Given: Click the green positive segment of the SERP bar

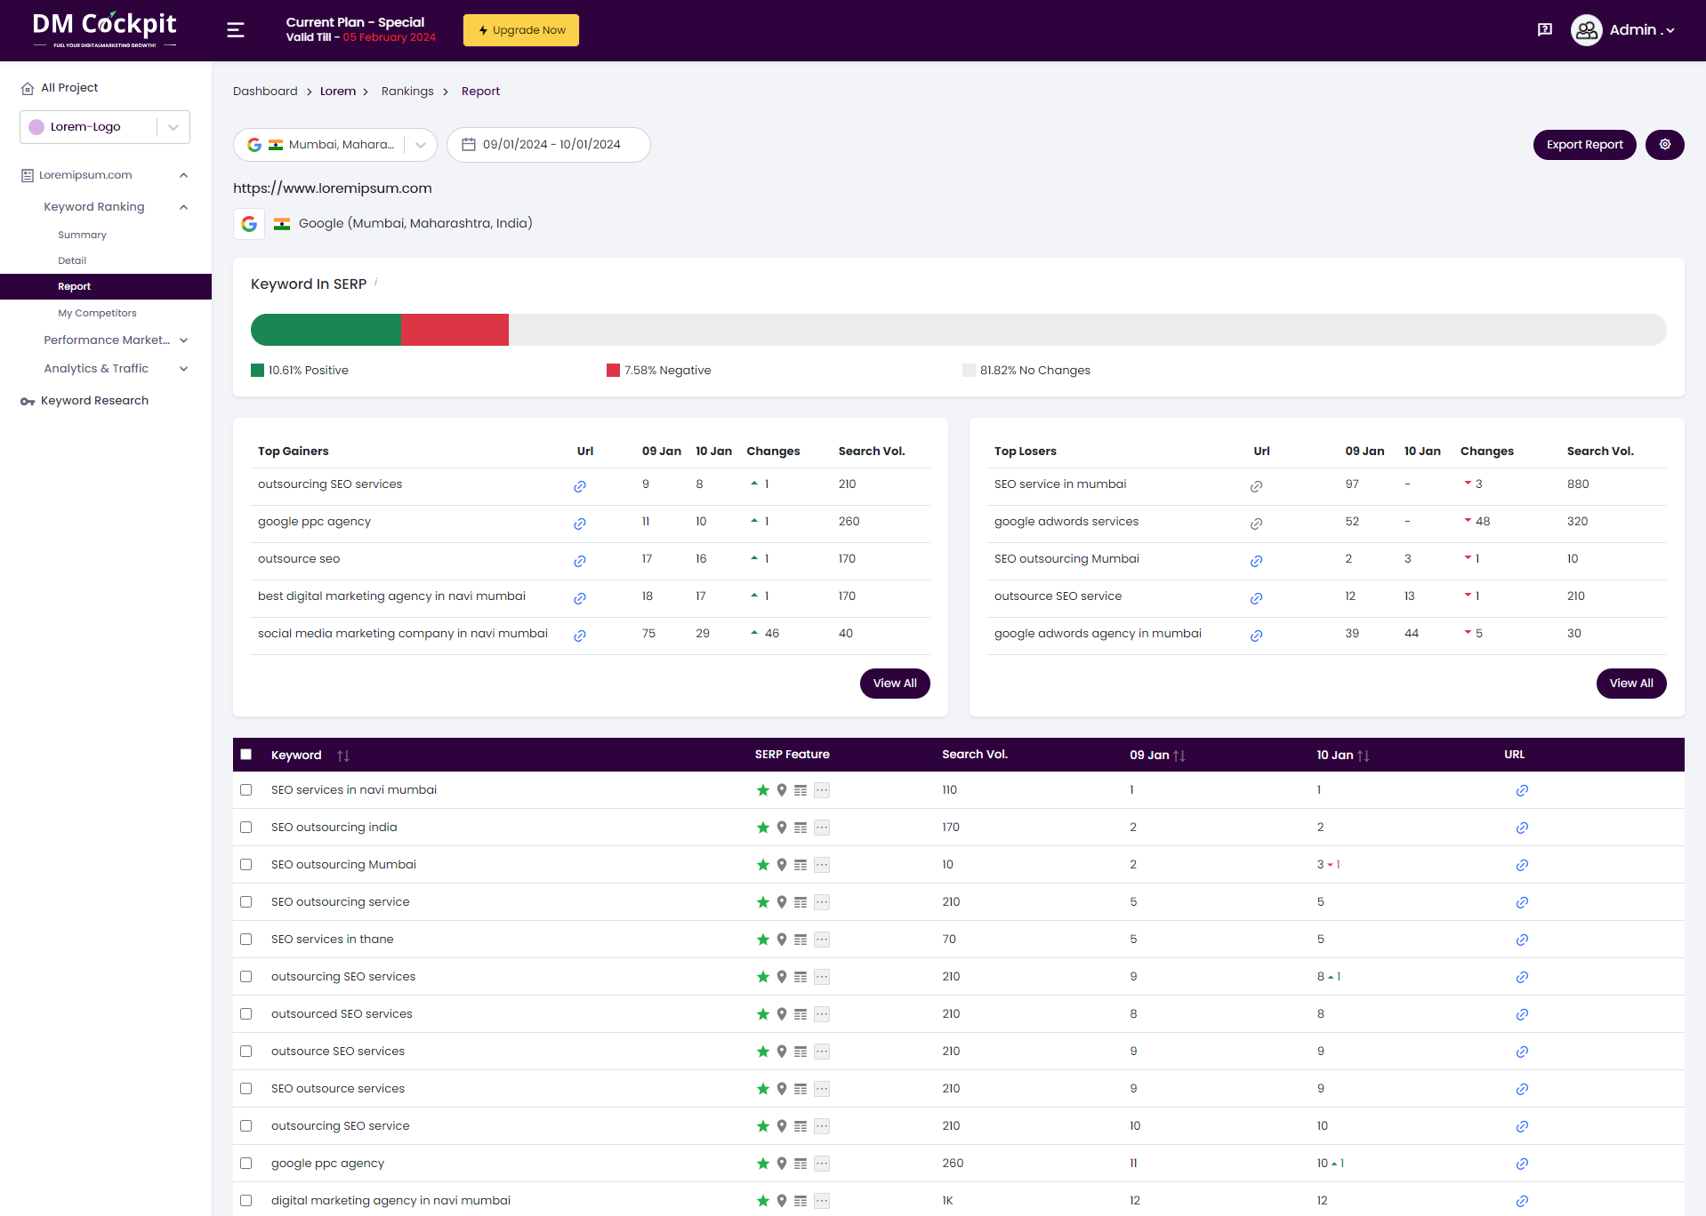Looking at the screenshot, I should click(x=325, y=329).
